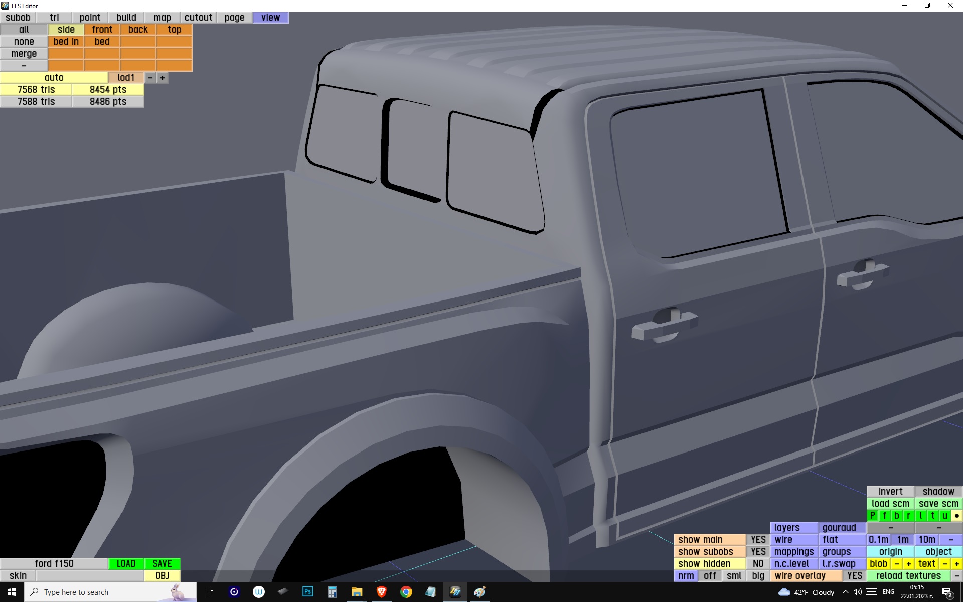Screen dimensions: 963x602
Task: Switch to the cutout tab
Action: click(198, 18)
